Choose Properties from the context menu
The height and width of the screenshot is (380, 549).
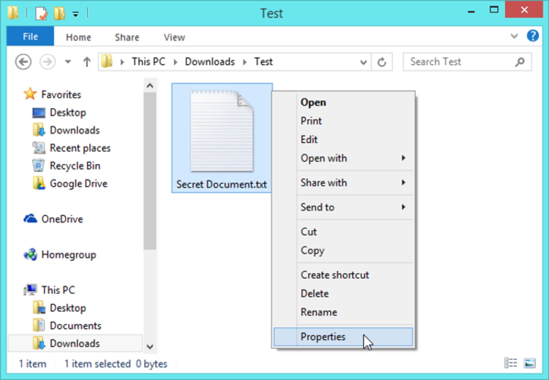(x=323, y=337)
